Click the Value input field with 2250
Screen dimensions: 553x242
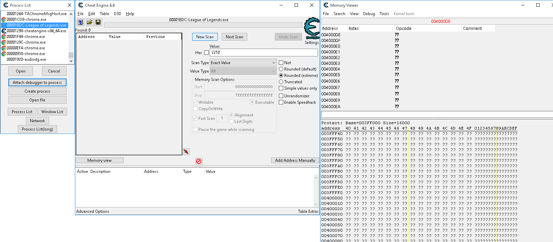264,53
